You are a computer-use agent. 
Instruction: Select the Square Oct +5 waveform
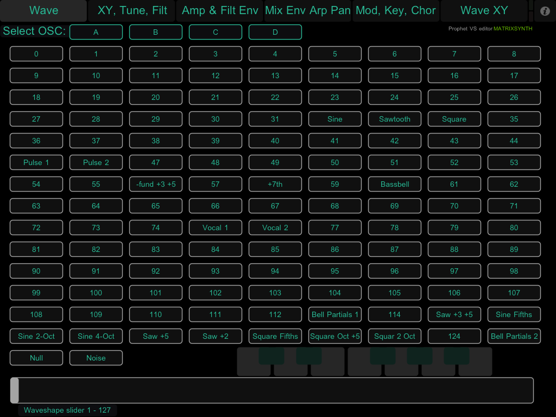tap(335, 336)
